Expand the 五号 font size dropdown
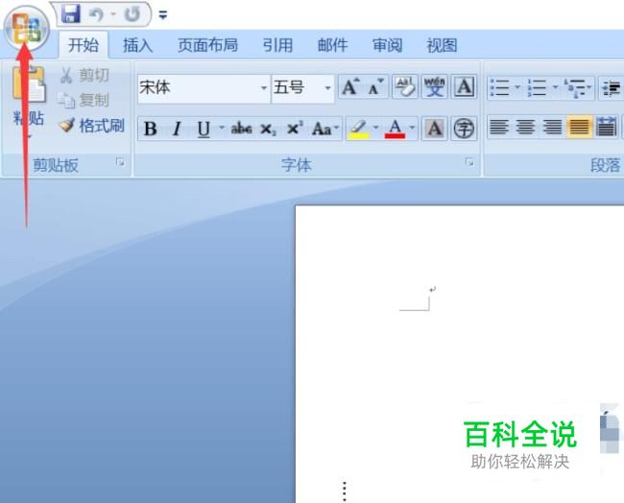Screen dimensions: 624x503 (x=327, y=87)
